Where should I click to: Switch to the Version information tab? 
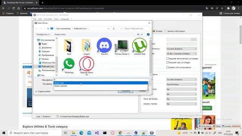click(175, 31)
